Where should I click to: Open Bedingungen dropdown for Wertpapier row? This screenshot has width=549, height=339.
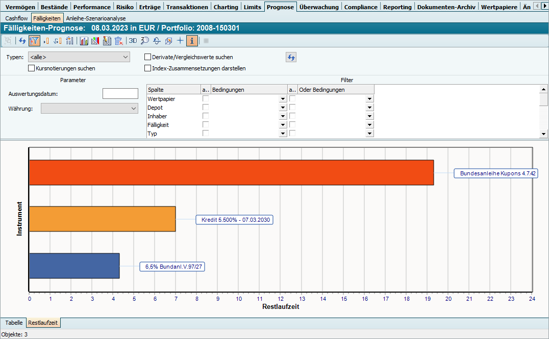click(x=283, y=99)
